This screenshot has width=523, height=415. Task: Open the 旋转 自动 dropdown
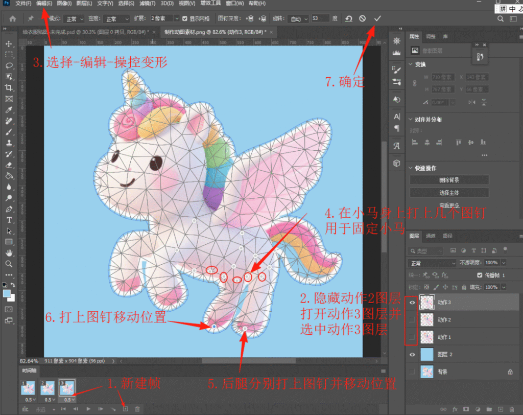click(x=298, y=19)
